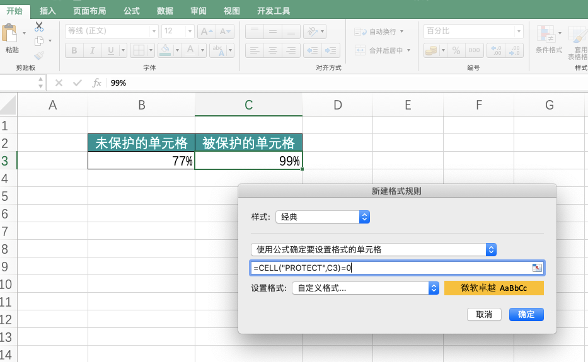Click the Font color A icon

pos(190,50)
